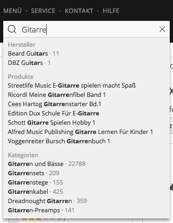Screen dimensions: 173x223
Task: Open Schott Gitarre Spielen Hobby 1
Action: click(x=51, y=122)
